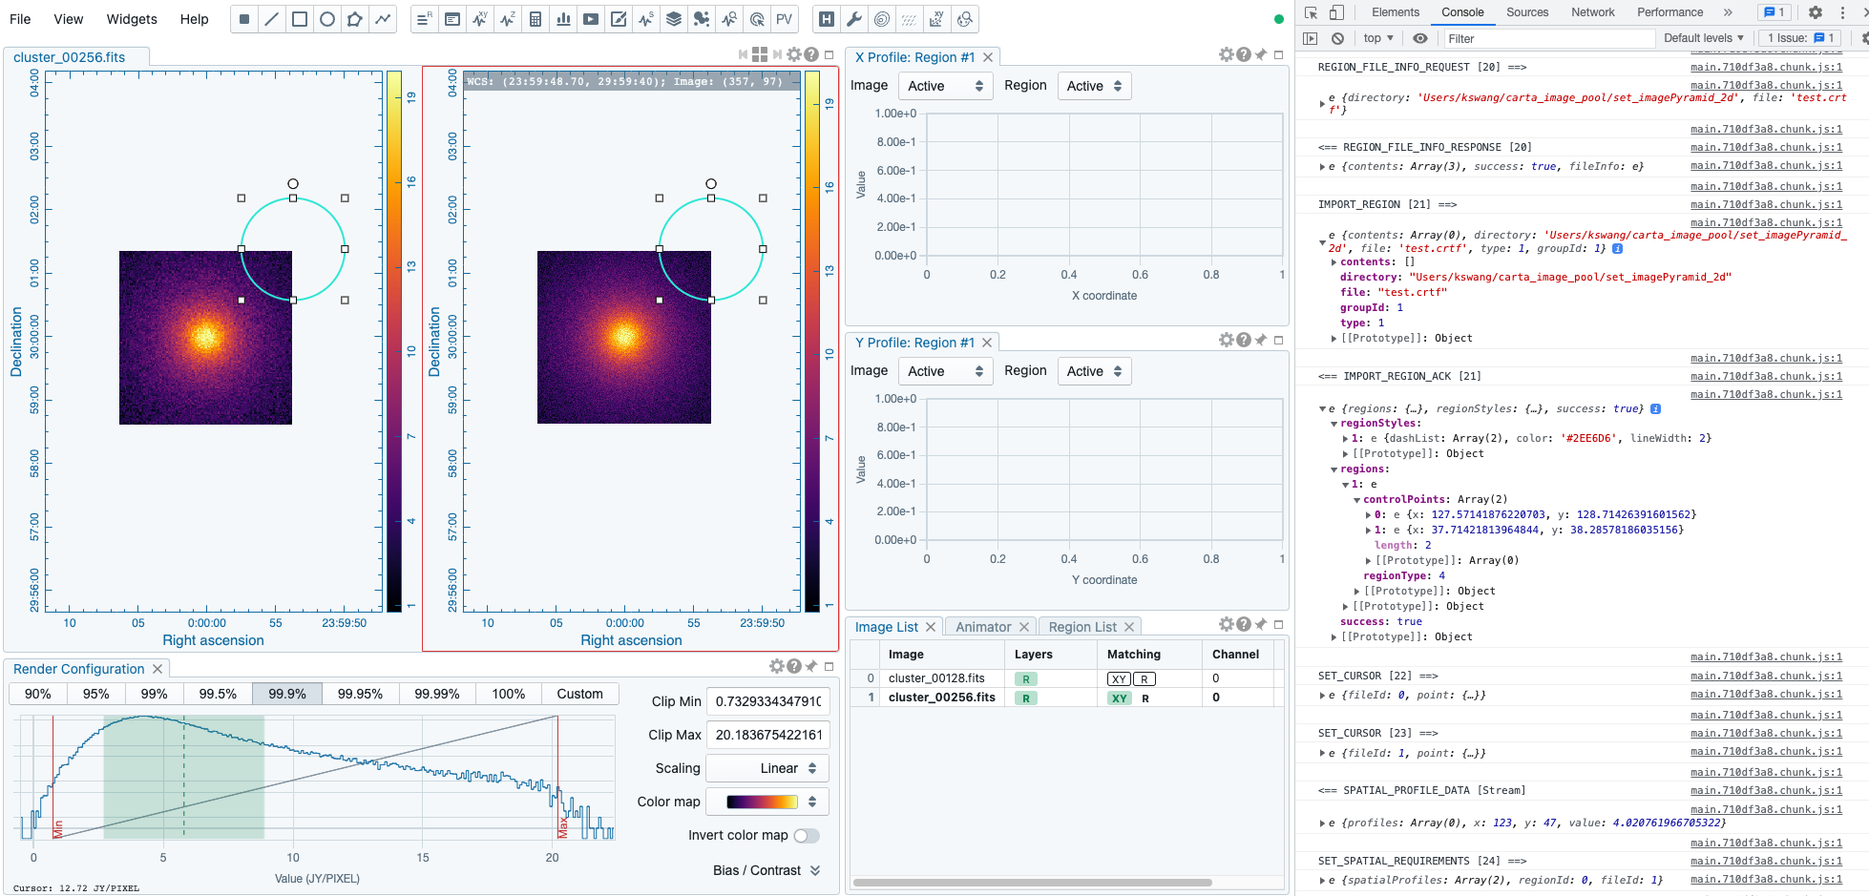Click the Custom clip range button
The height and width of the screenshot is (896, 1869).
click(579, 694)
